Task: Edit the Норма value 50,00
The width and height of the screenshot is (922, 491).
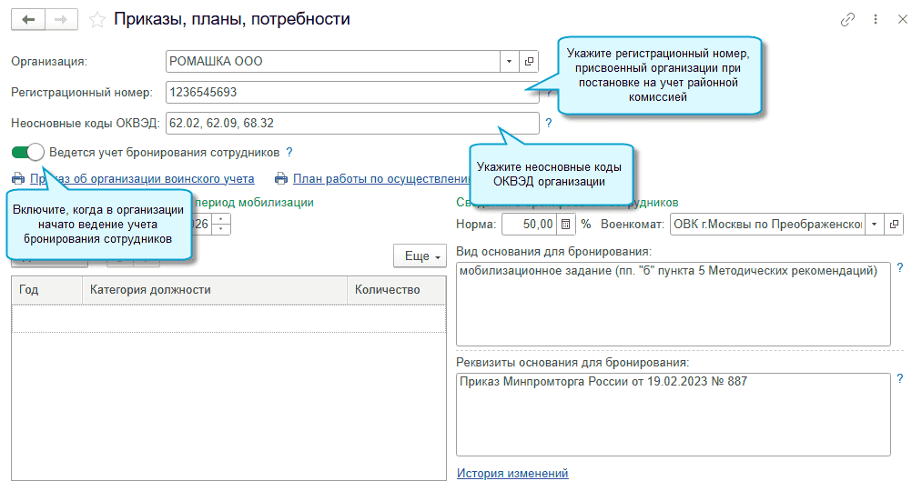Action: 529,225
